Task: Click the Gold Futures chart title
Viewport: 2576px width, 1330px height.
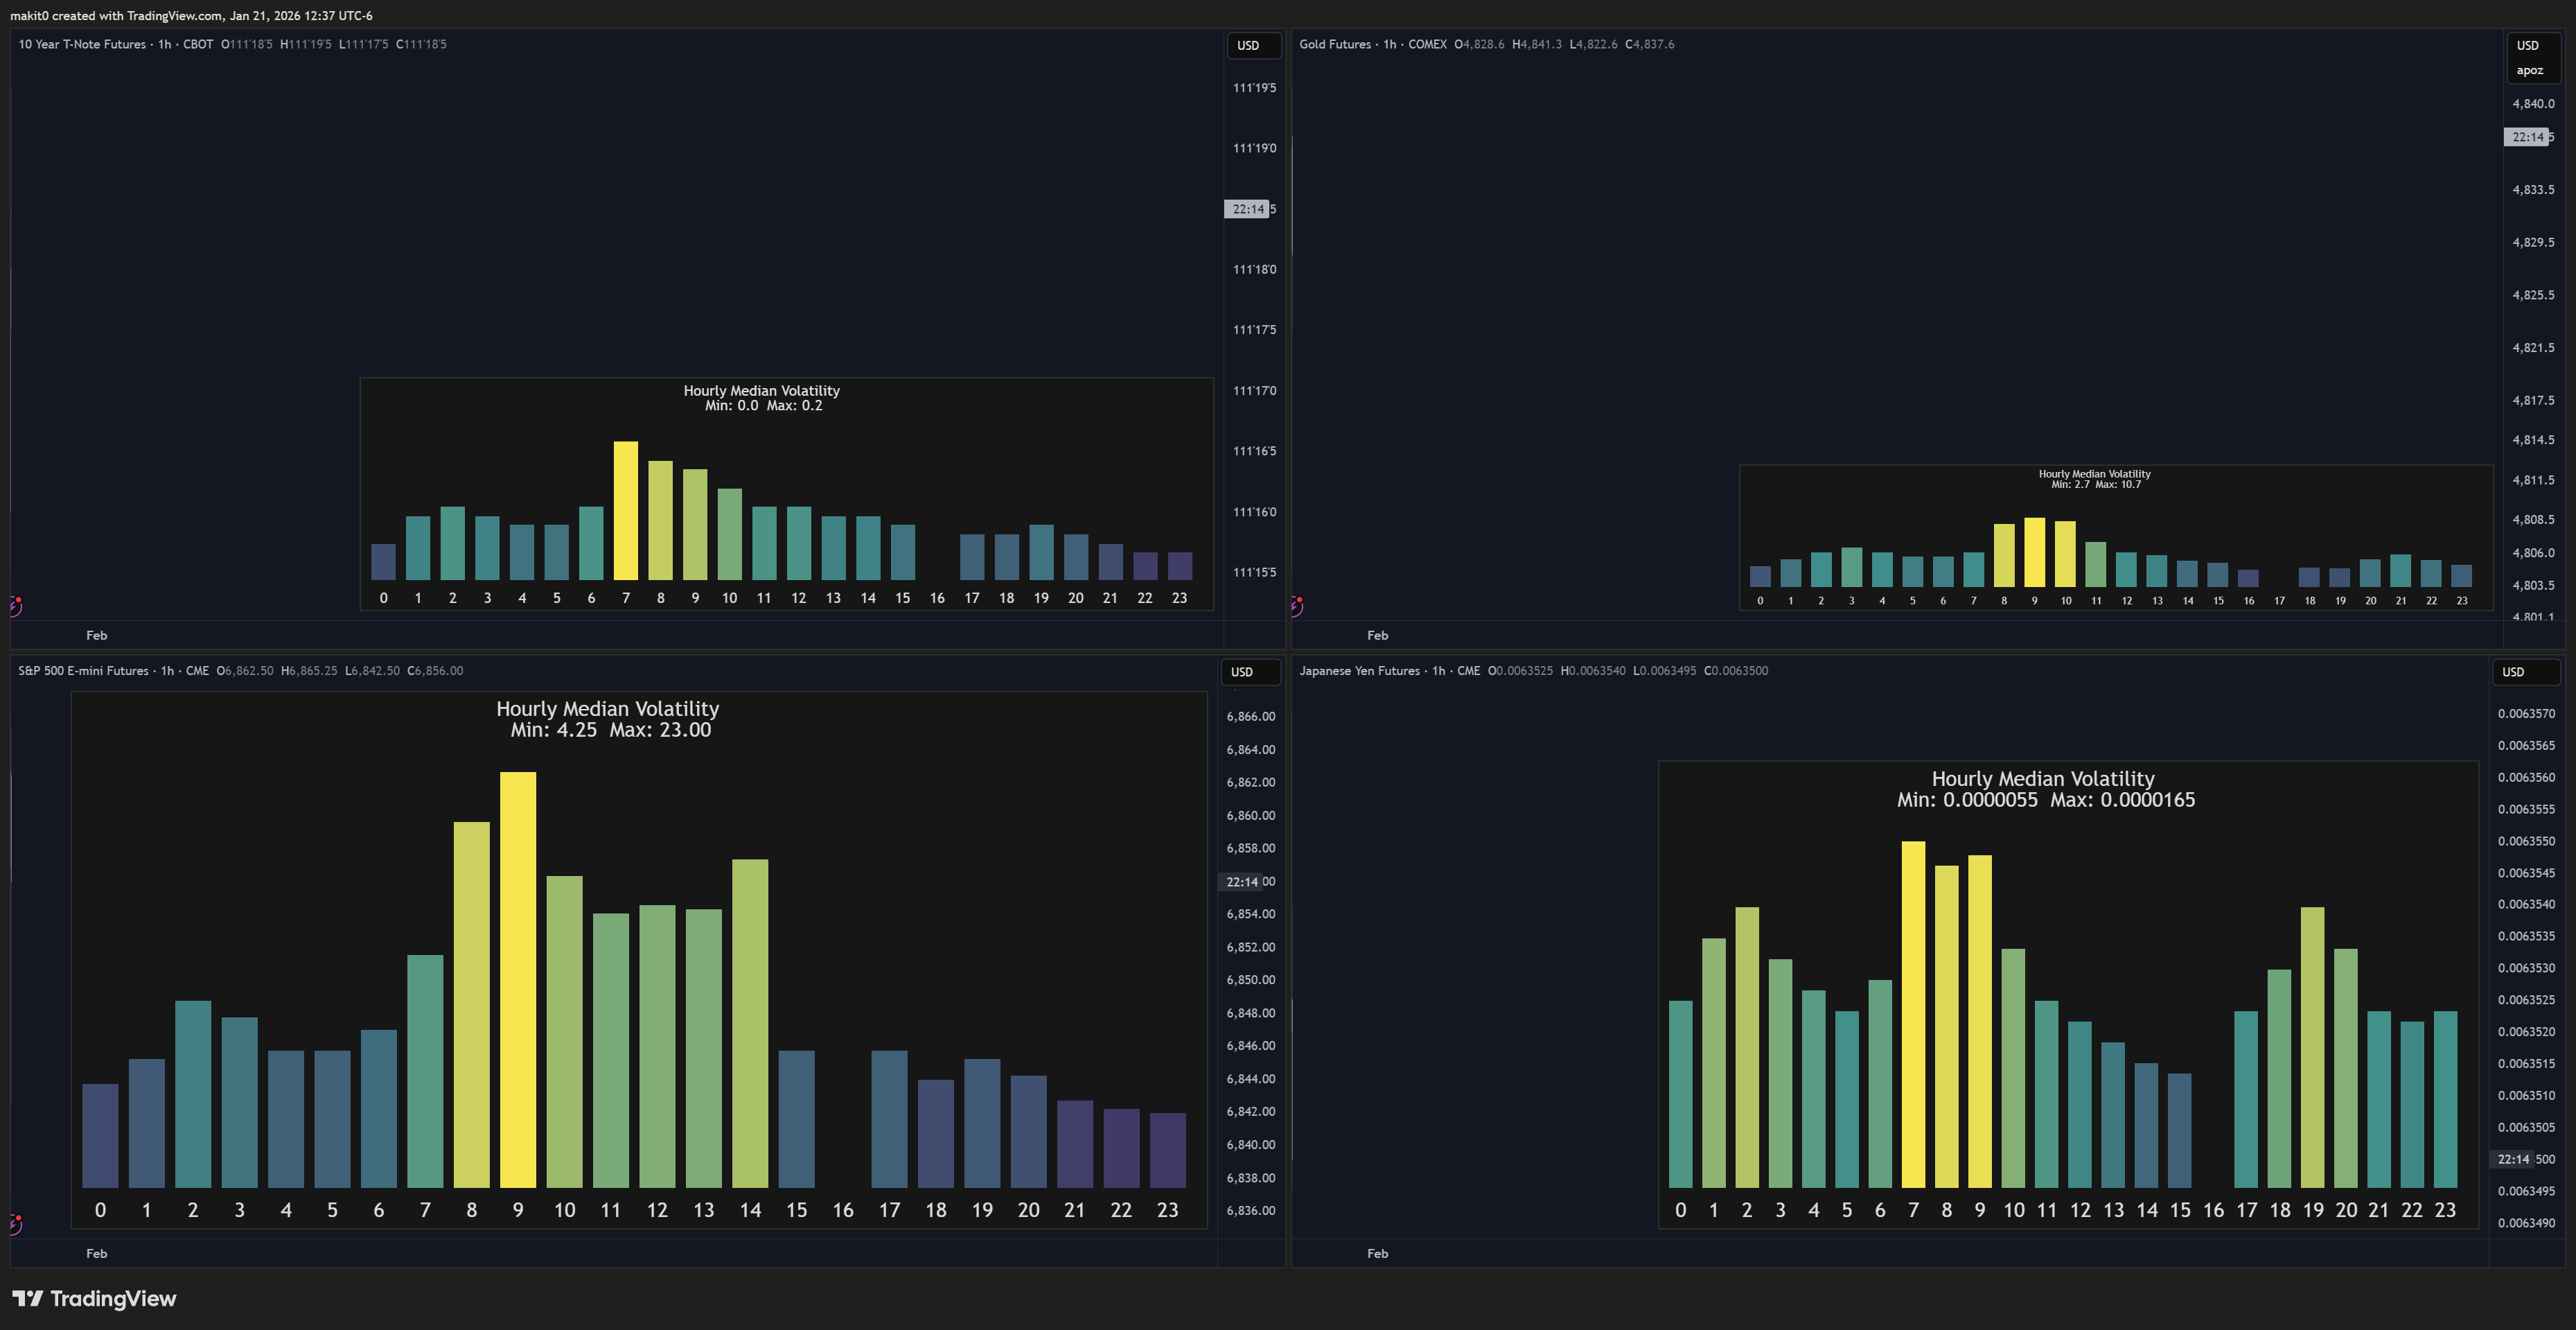Action: (x=1335, y=44)
